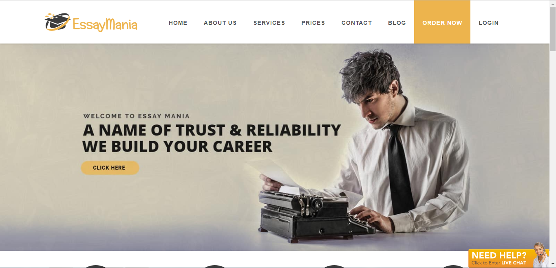Open the ABOUT US page
Screen dimensions: 556x268
(x=220, y=23)
